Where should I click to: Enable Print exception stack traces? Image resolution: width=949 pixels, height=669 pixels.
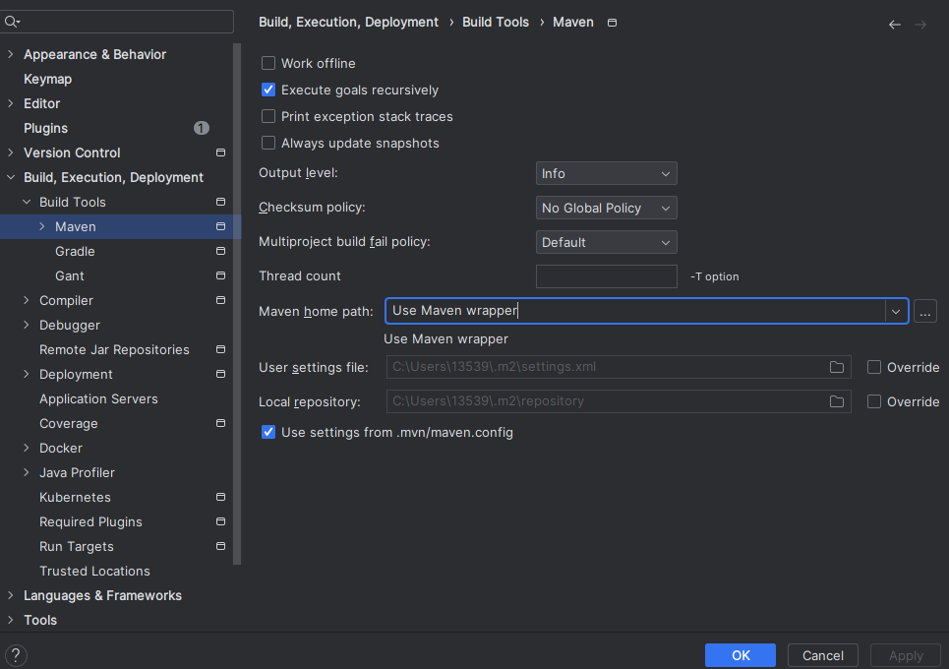click(268, 116)
